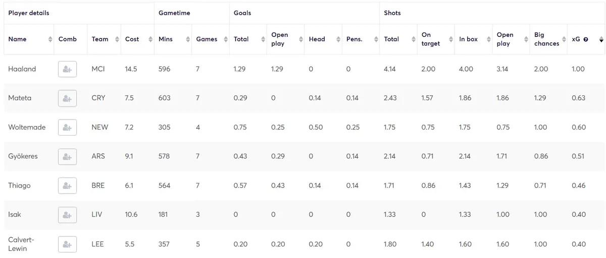Sort players by Mins played
Screen dimensions: 606x258
(x=166, y=39)
